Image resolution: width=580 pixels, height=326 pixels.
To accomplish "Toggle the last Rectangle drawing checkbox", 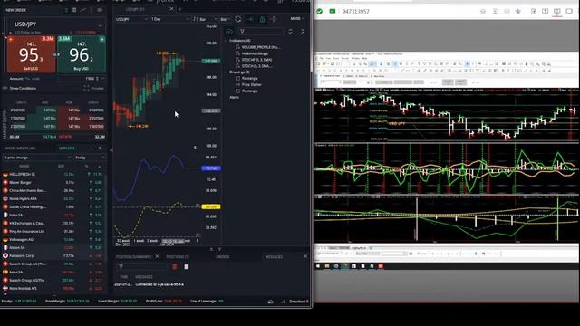I will tap(237, 91).
